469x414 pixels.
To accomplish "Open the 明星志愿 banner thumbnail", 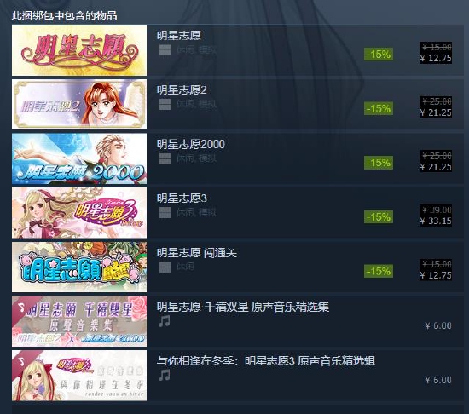I will [79, 50].
